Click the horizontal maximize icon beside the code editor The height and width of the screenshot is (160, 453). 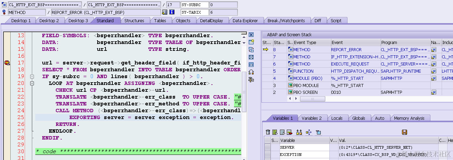251,65
